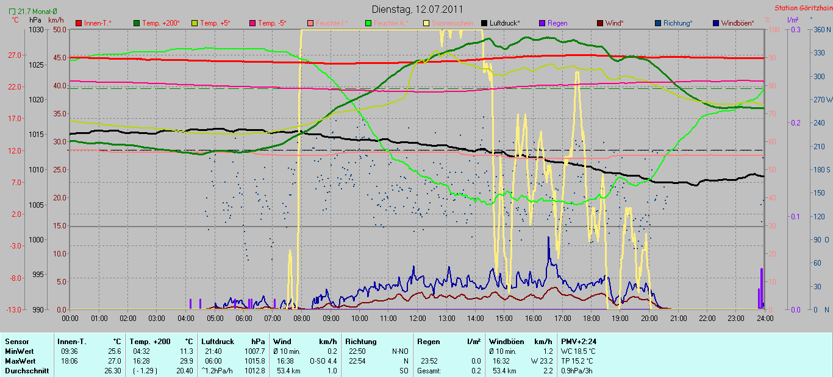
Task: Click the date title Dienstag, 12.07.2011
Action: 417,9
